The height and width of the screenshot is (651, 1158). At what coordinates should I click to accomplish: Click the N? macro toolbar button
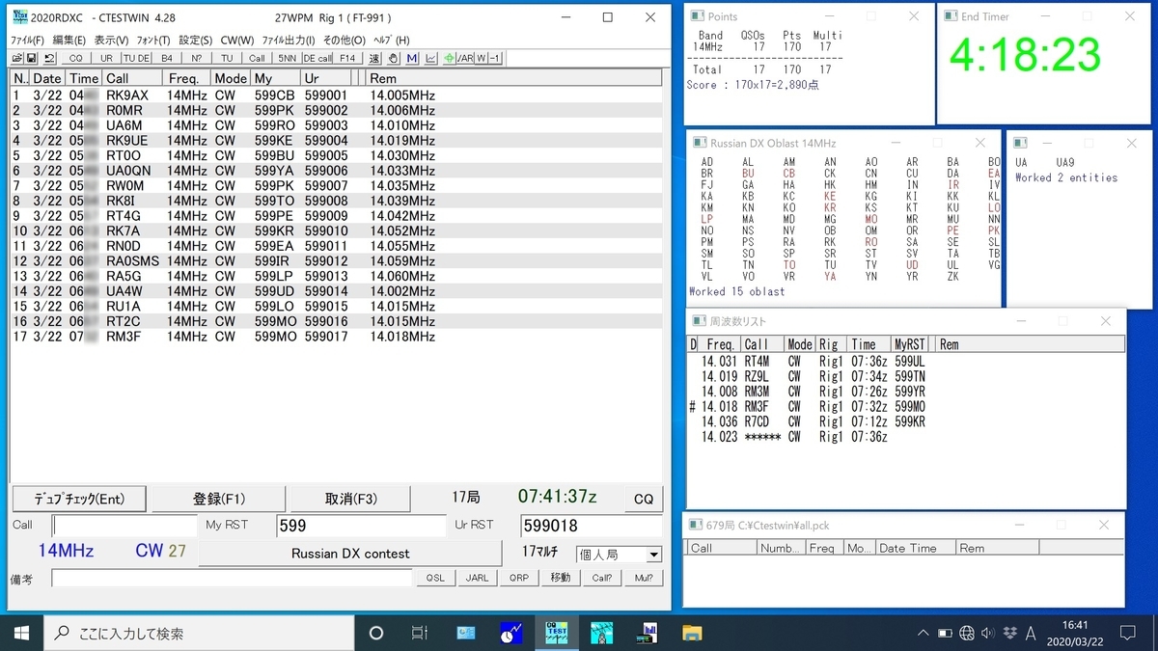pos(197,58)
